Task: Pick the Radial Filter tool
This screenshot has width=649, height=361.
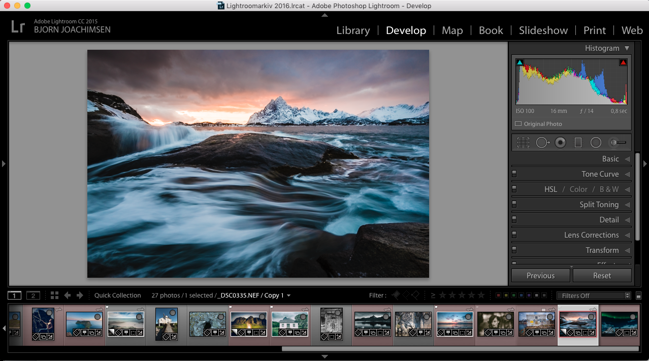Action: point(596,143)
